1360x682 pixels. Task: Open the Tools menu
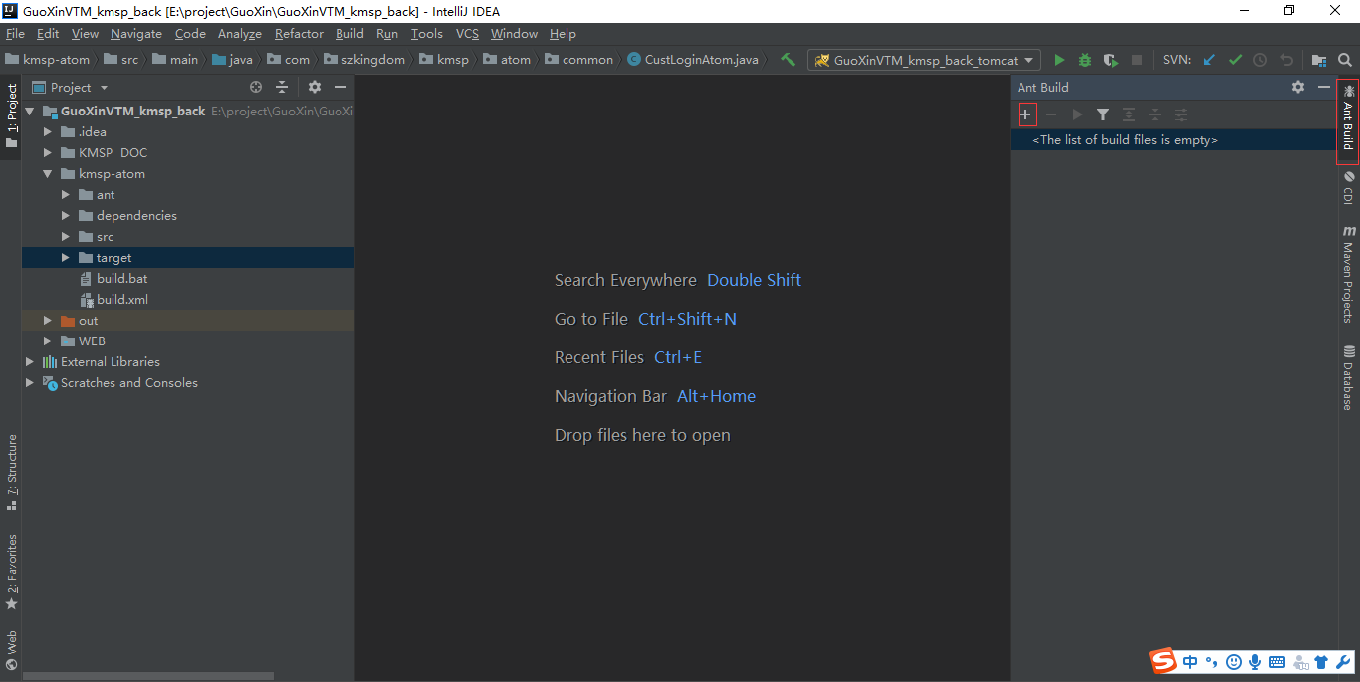427,33
